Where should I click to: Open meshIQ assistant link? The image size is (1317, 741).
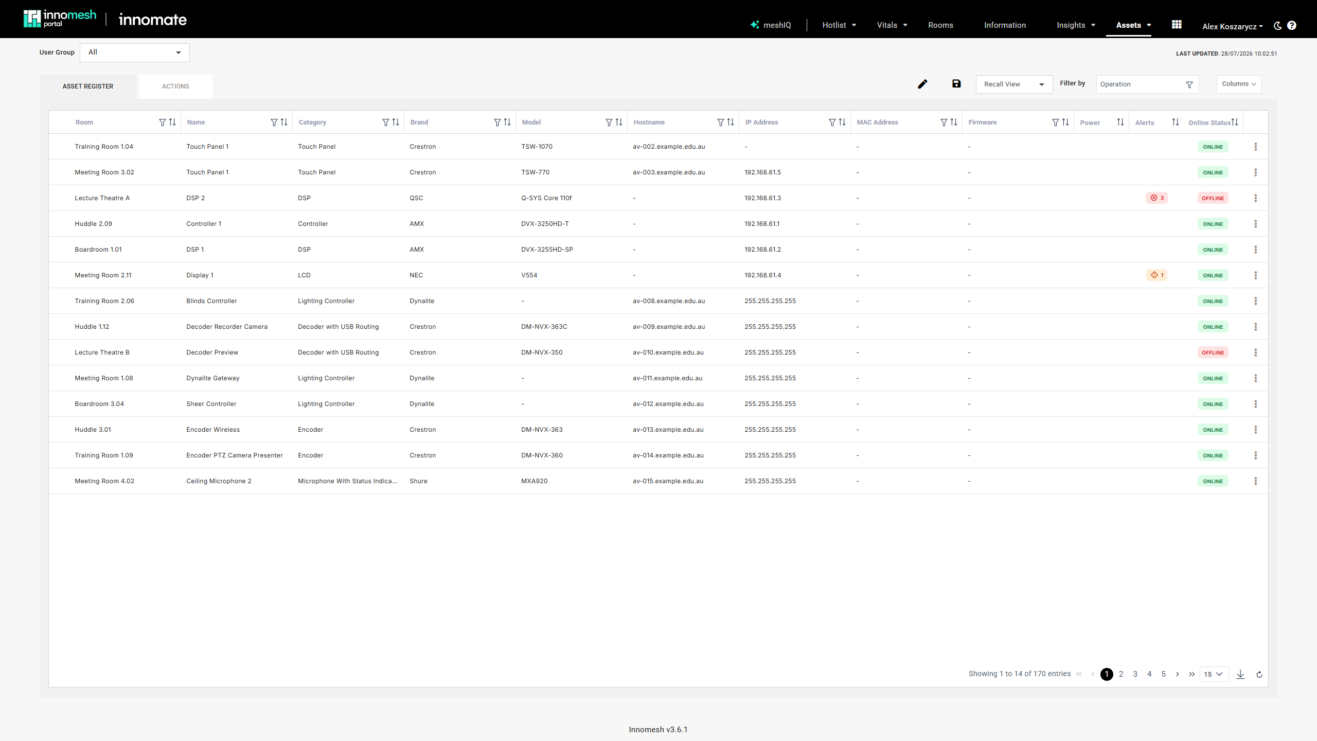(771, 25)
